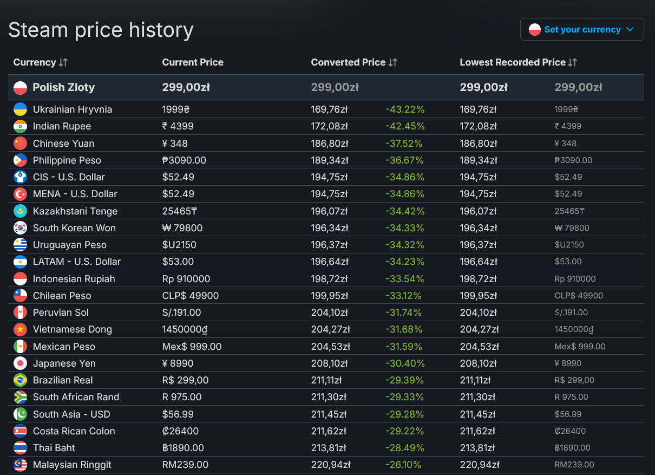This screenshot has height=475, width=655.
Task: Select the Polish Zloty row
Action: 63,87
